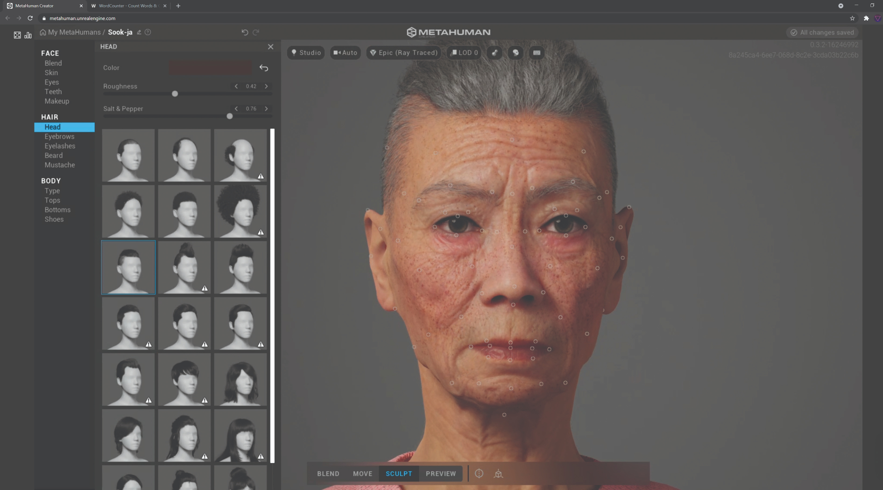Click the Roughness slider handle
The width and height of the screenshot is (883, 490).
coord(175,94)
